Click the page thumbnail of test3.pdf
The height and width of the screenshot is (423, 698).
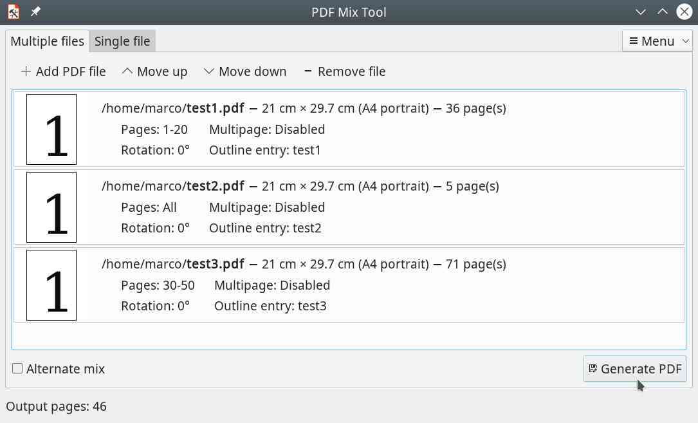(51, 285)
